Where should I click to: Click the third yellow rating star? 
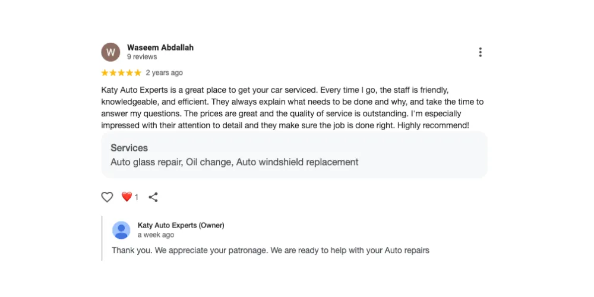121,73
